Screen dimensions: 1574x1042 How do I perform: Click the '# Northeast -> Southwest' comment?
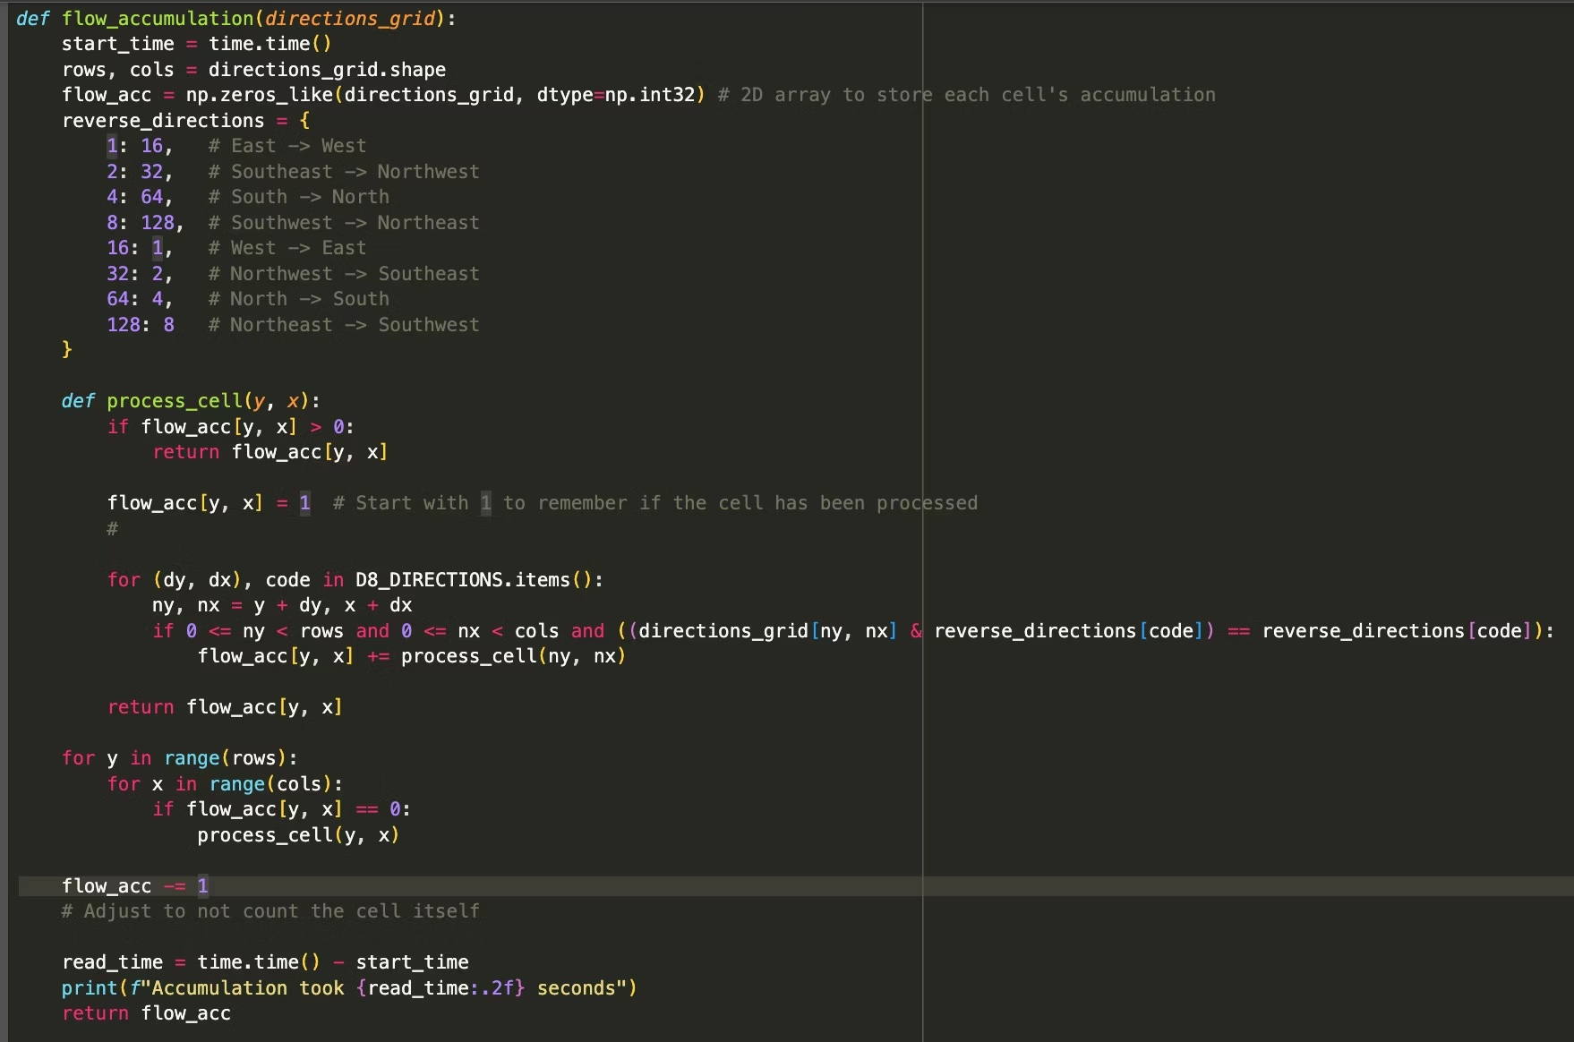[x=345, y=325]
